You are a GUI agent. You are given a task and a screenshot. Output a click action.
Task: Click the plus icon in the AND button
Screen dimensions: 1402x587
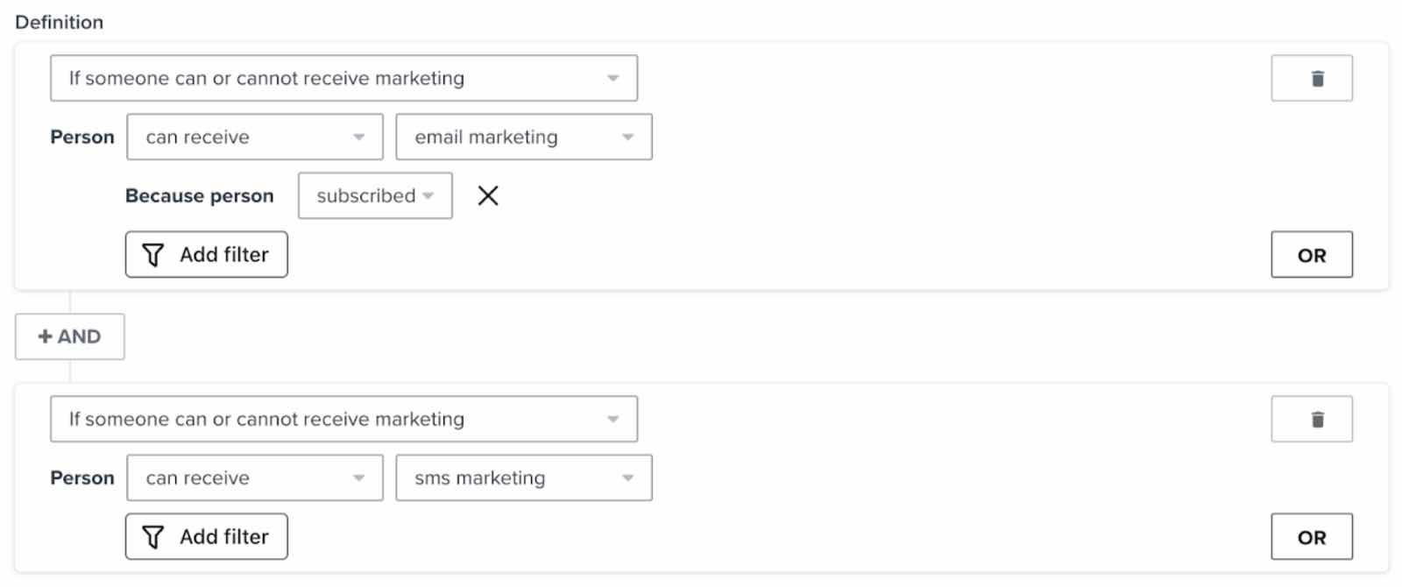pyautogui.click(x=45, y=336)
